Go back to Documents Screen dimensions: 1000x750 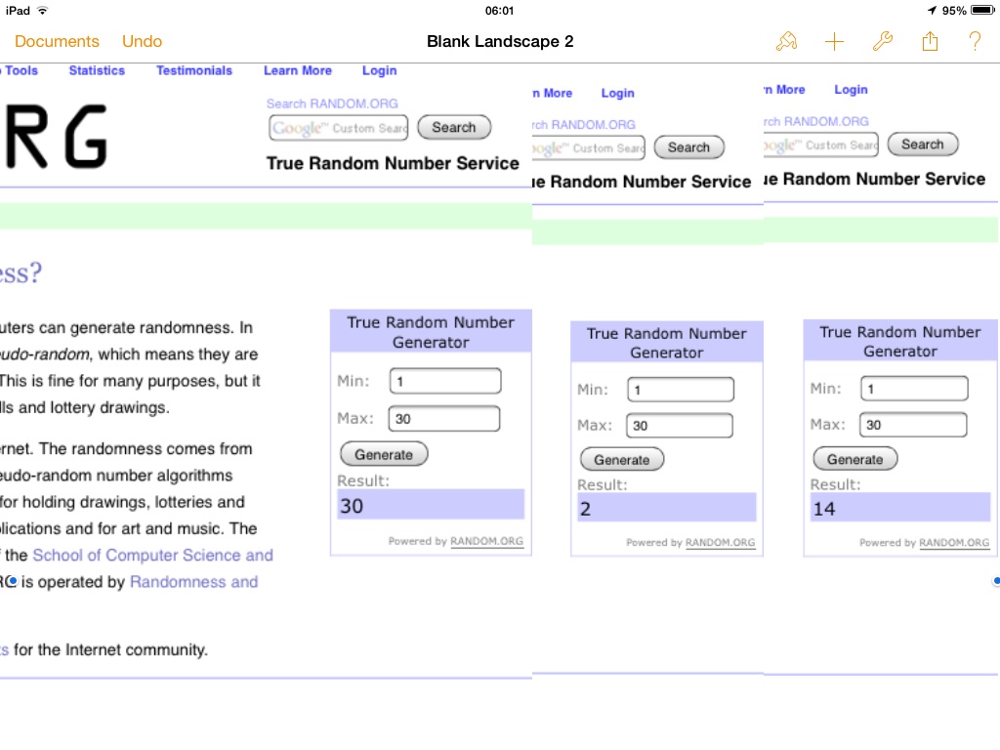pos(57,41)
